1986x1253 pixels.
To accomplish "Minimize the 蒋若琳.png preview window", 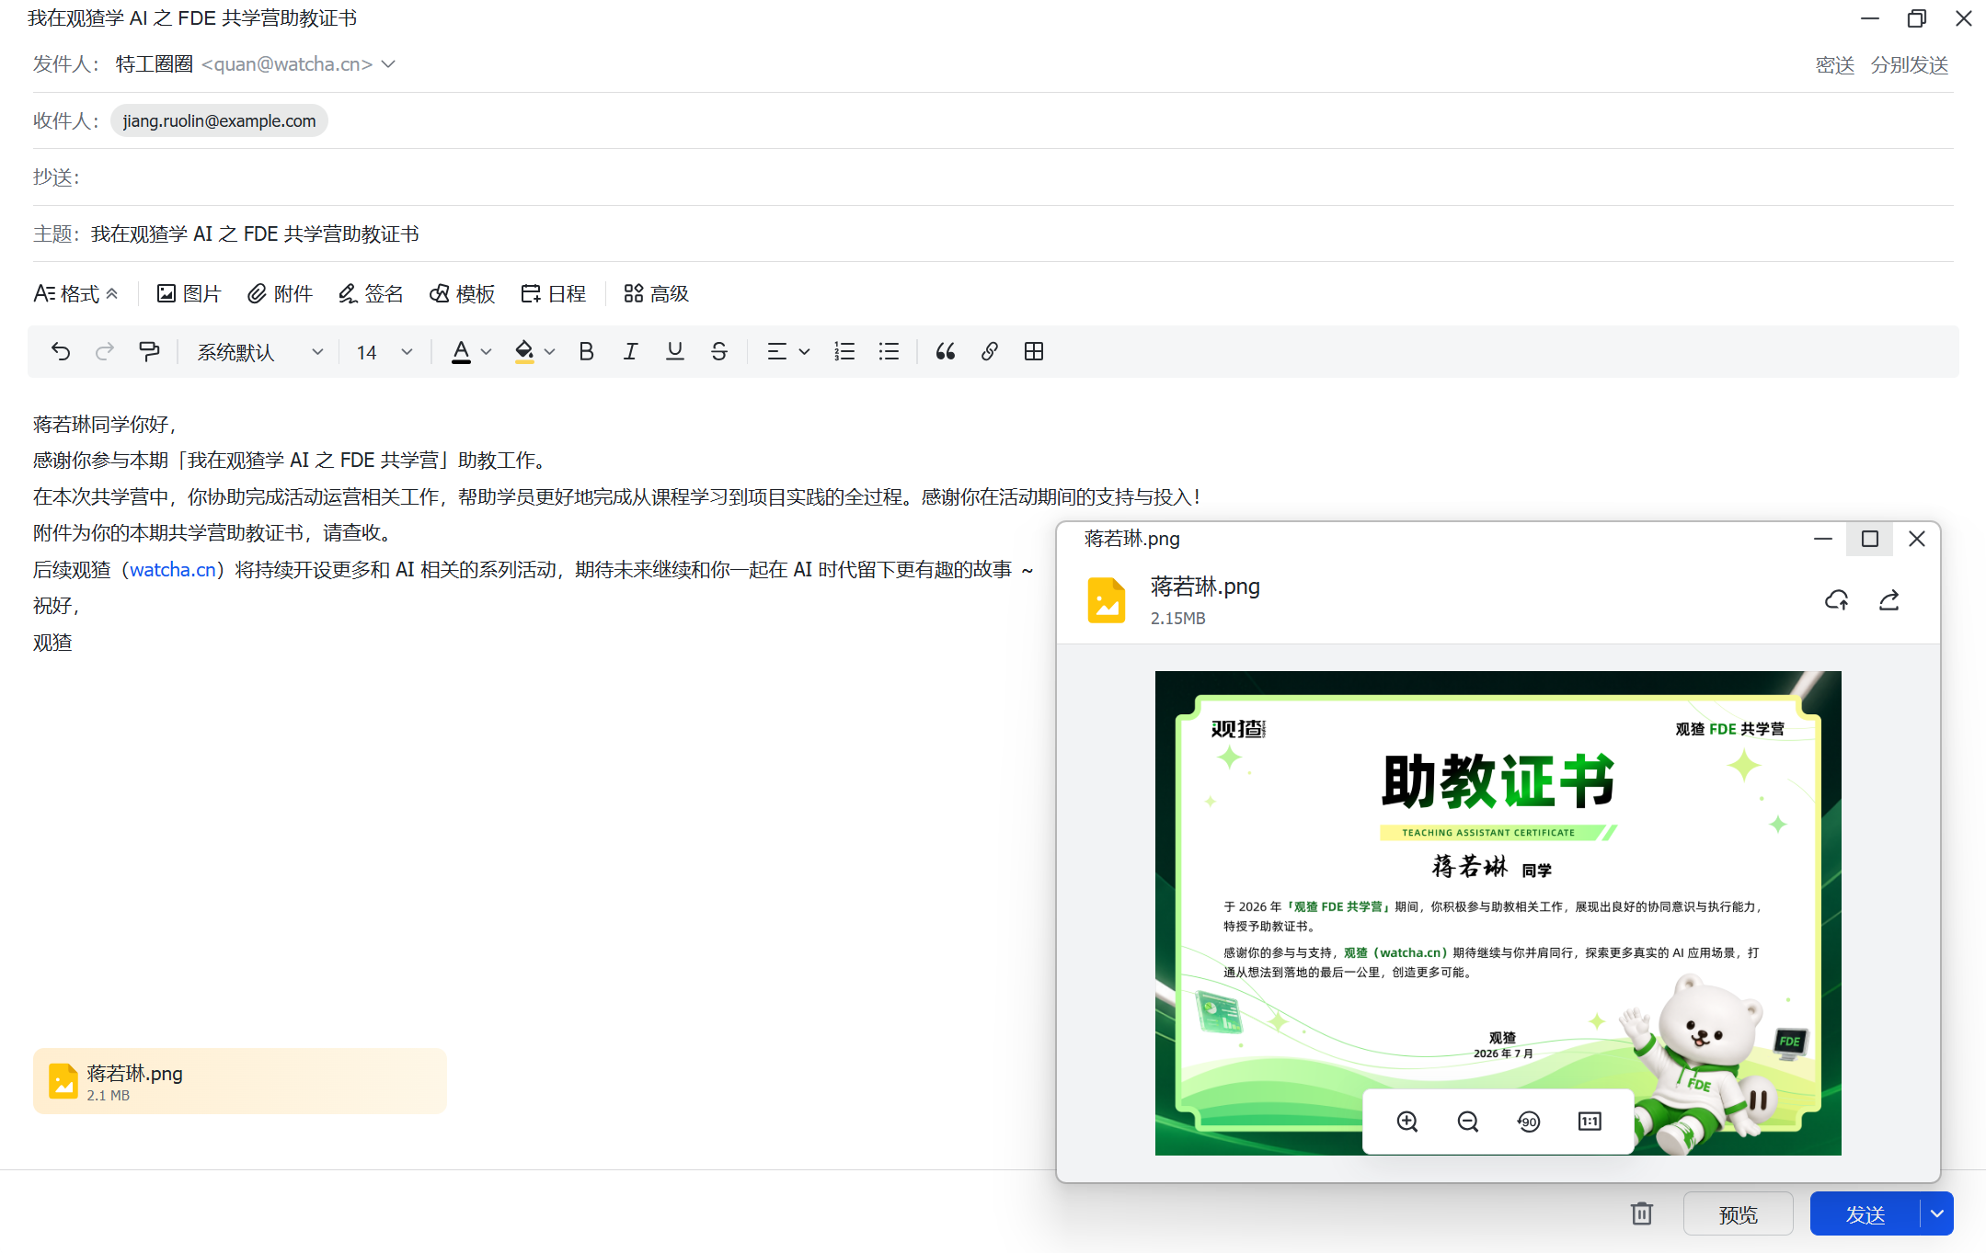I will pyautogui.click(x=1823, y=539).
